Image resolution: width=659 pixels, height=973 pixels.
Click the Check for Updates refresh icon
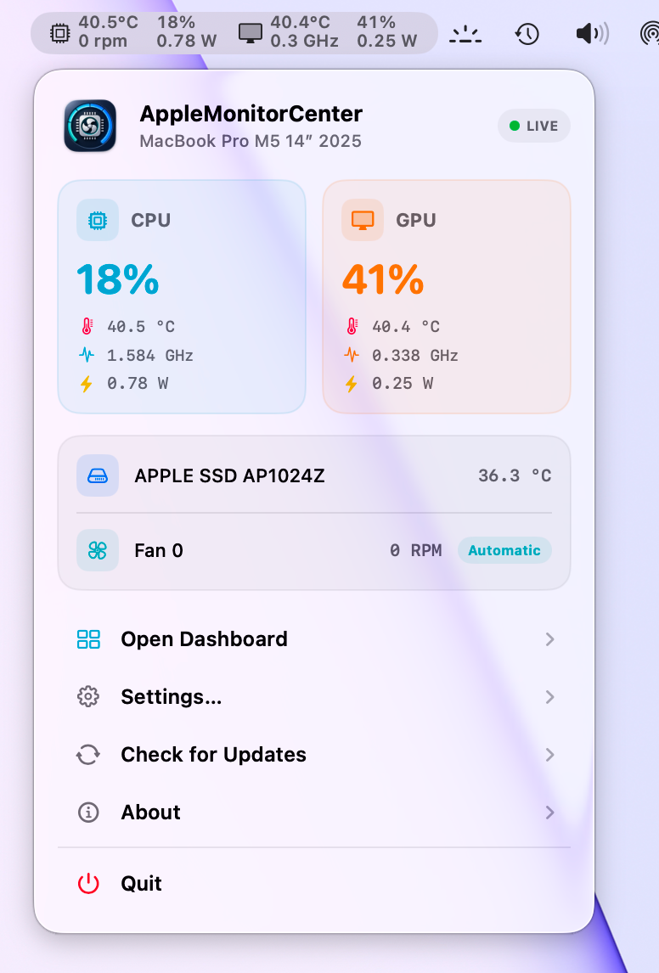(88, 755)
